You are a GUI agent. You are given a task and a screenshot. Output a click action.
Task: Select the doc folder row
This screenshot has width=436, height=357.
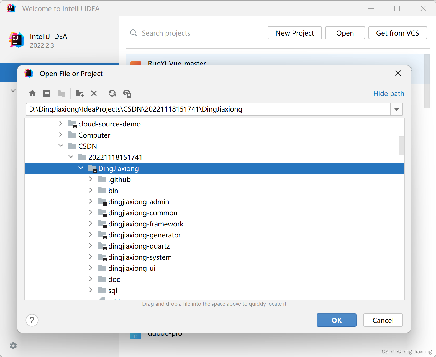pyautogui.click(x=214, y=279)
